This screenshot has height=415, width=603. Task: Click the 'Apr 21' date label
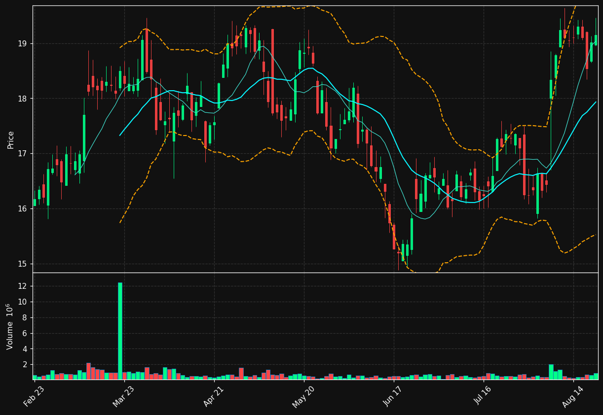(214, 396)
